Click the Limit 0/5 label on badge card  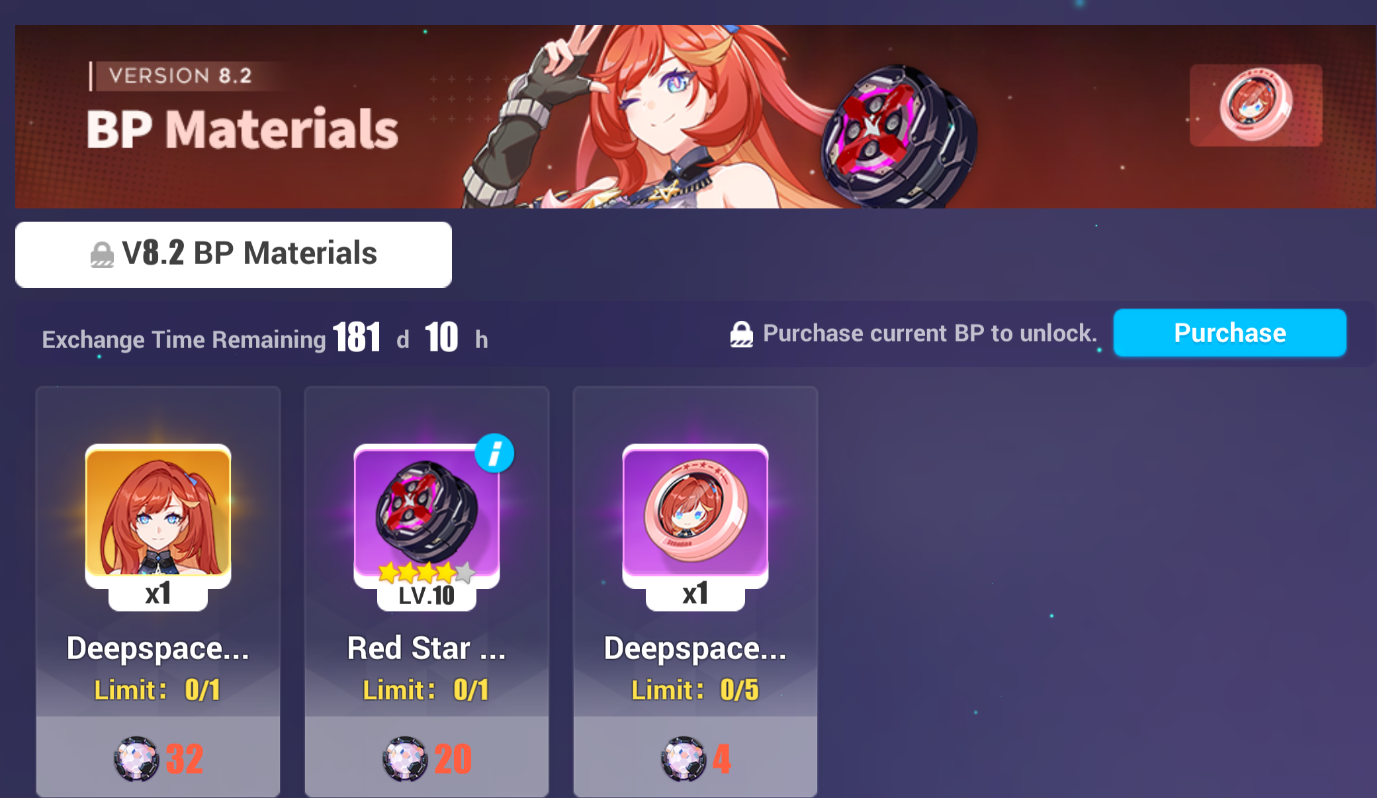(695, 690)
